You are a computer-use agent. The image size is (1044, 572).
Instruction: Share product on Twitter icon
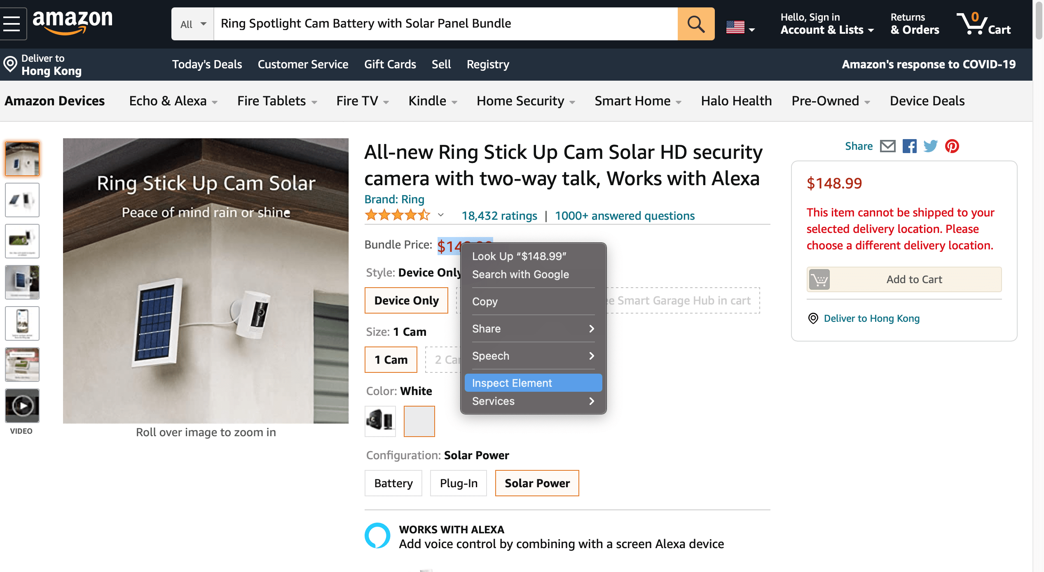930,146
